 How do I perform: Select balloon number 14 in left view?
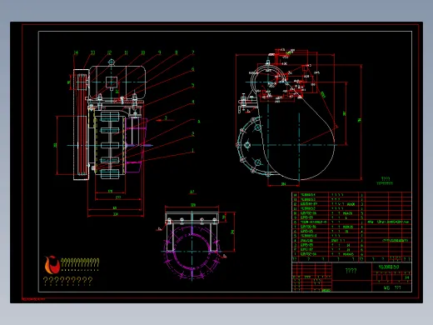click(x=76, y=52)
